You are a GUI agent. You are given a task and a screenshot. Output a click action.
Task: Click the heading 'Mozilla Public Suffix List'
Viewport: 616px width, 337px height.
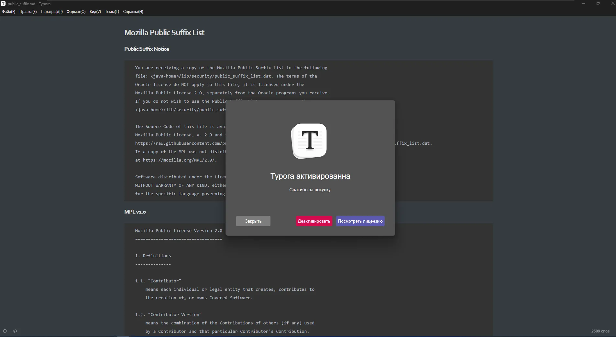tap(164, 33)
